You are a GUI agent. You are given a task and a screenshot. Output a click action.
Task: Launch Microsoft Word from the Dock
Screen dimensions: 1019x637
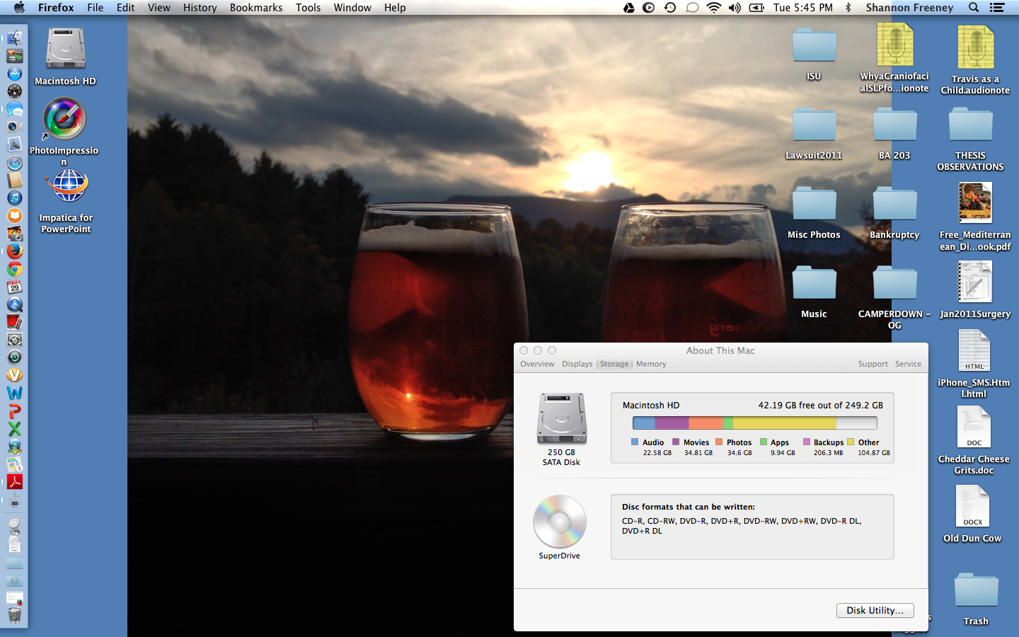(x=15, y=393)
